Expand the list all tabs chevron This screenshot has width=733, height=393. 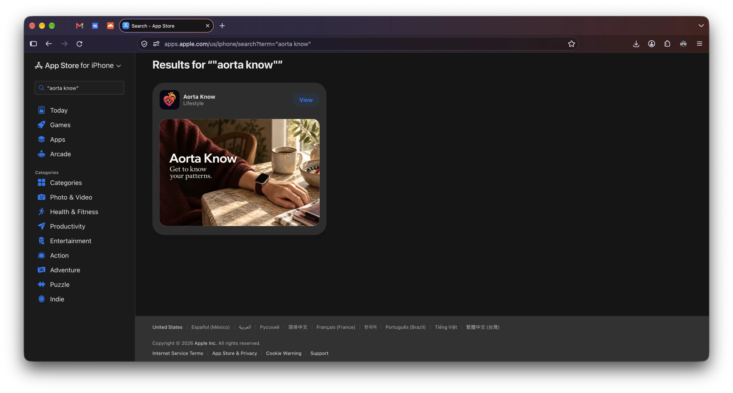click(701, 26)
